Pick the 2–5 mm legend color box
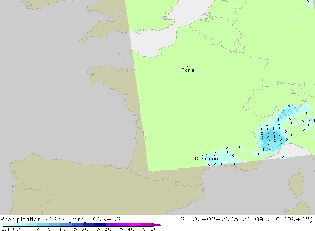 (43, 225)
